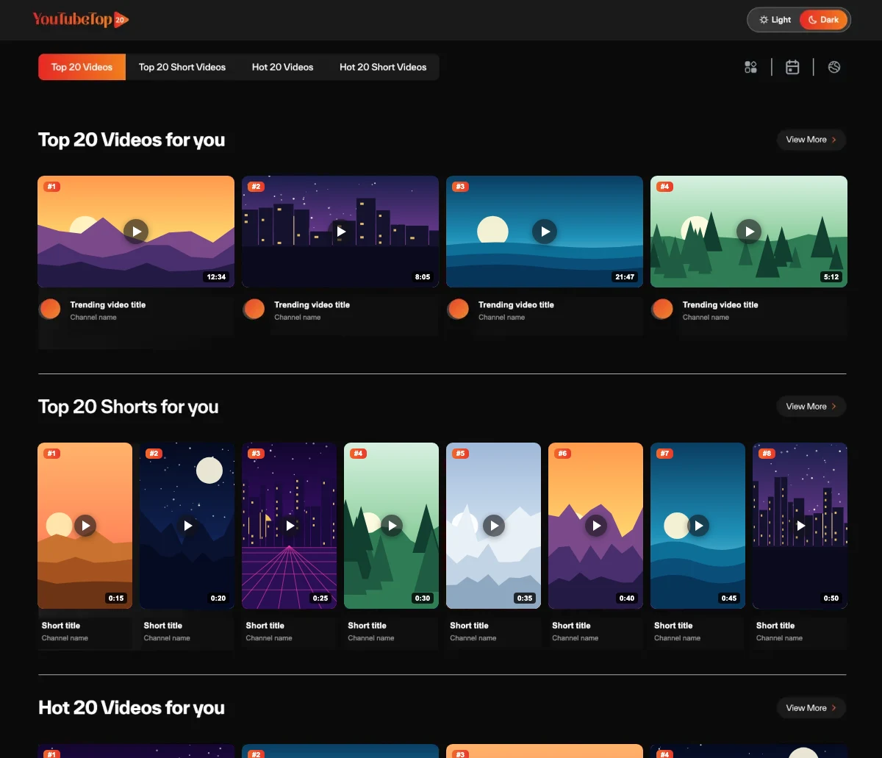
Task: Open the Hot 20 Videos tab
Action: 282,67
